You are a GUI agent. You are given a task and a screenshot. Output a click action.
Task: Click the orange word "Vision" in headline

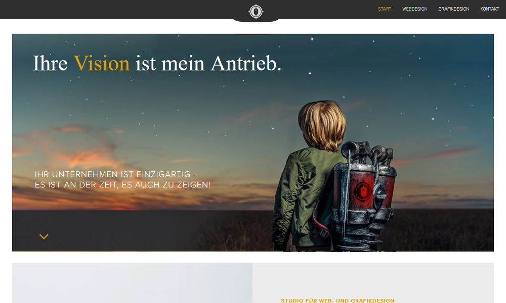101,64
